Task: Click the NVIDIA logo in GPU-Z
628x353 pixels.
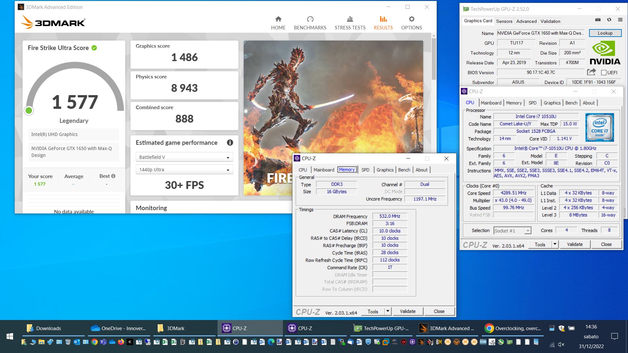Action: coord(605,52)
